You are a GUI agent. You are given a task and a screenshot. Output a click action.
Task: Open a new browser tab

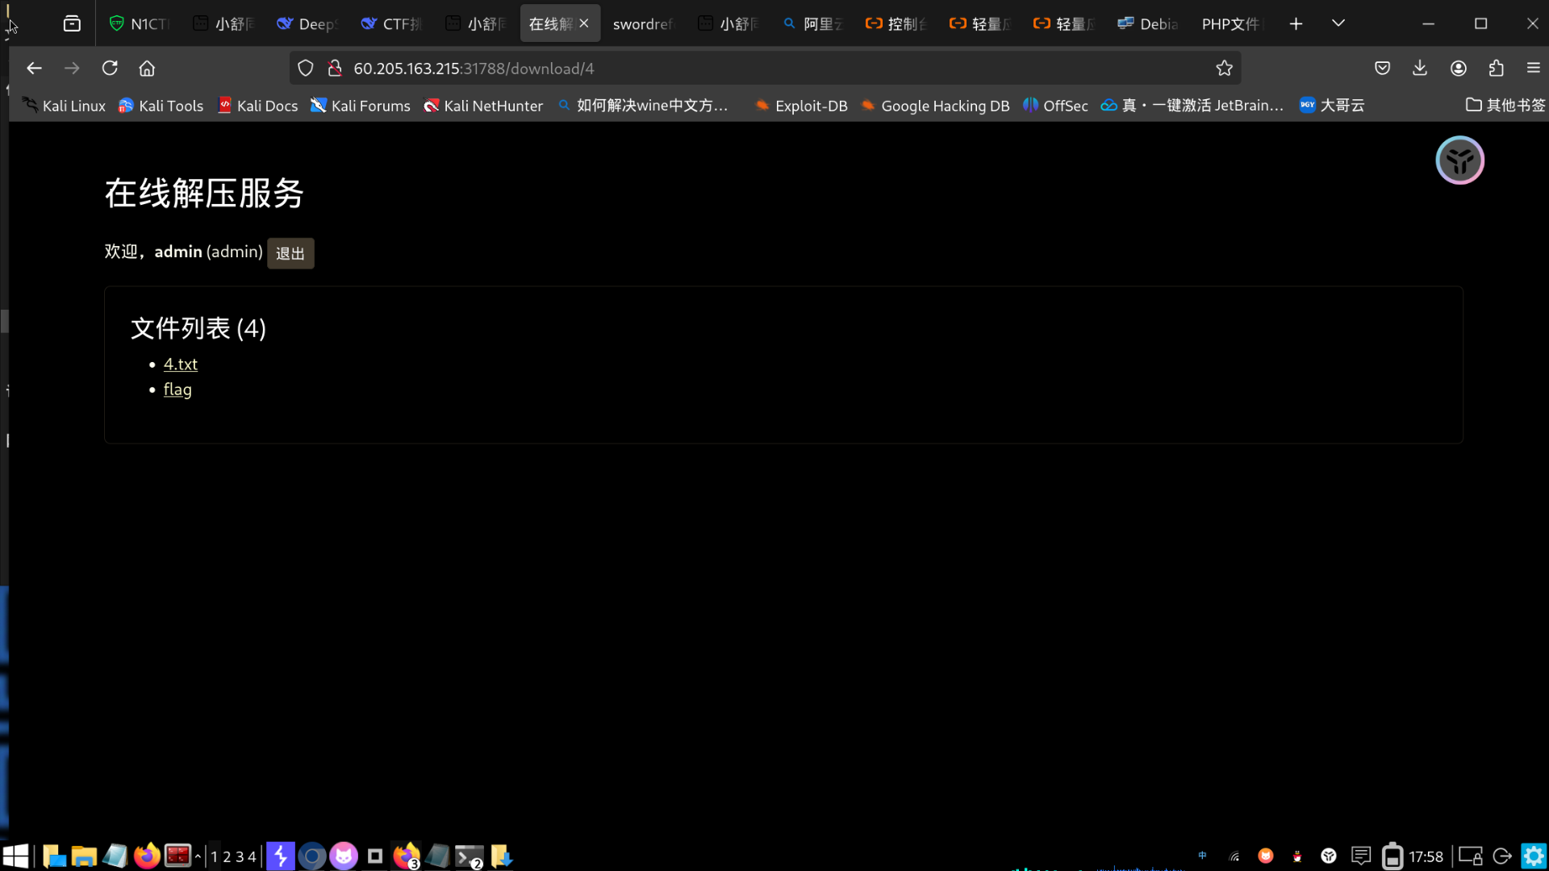coord(1296,24)
